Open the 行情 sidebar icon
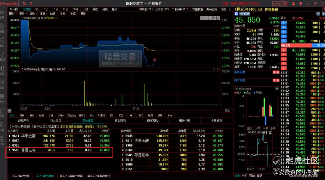This screenshot has width=325, height=180. [2, 28]
